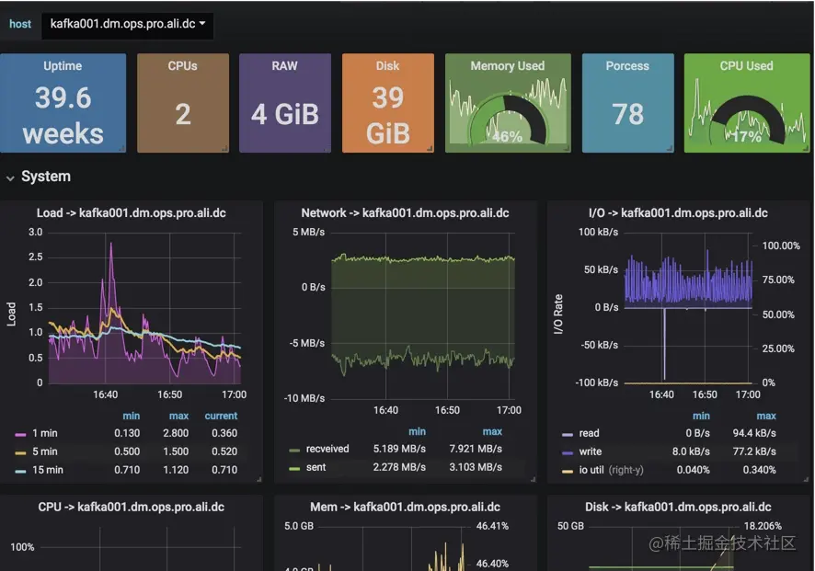The height and width of the screenshot is (571, 815).
Task: Open the CPUs panel title menu
Action: click(x=182, y=66)
